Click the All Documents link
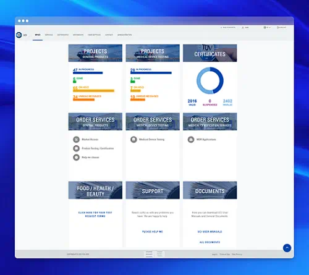The image size is (309, 275). [x=210, y=242]
